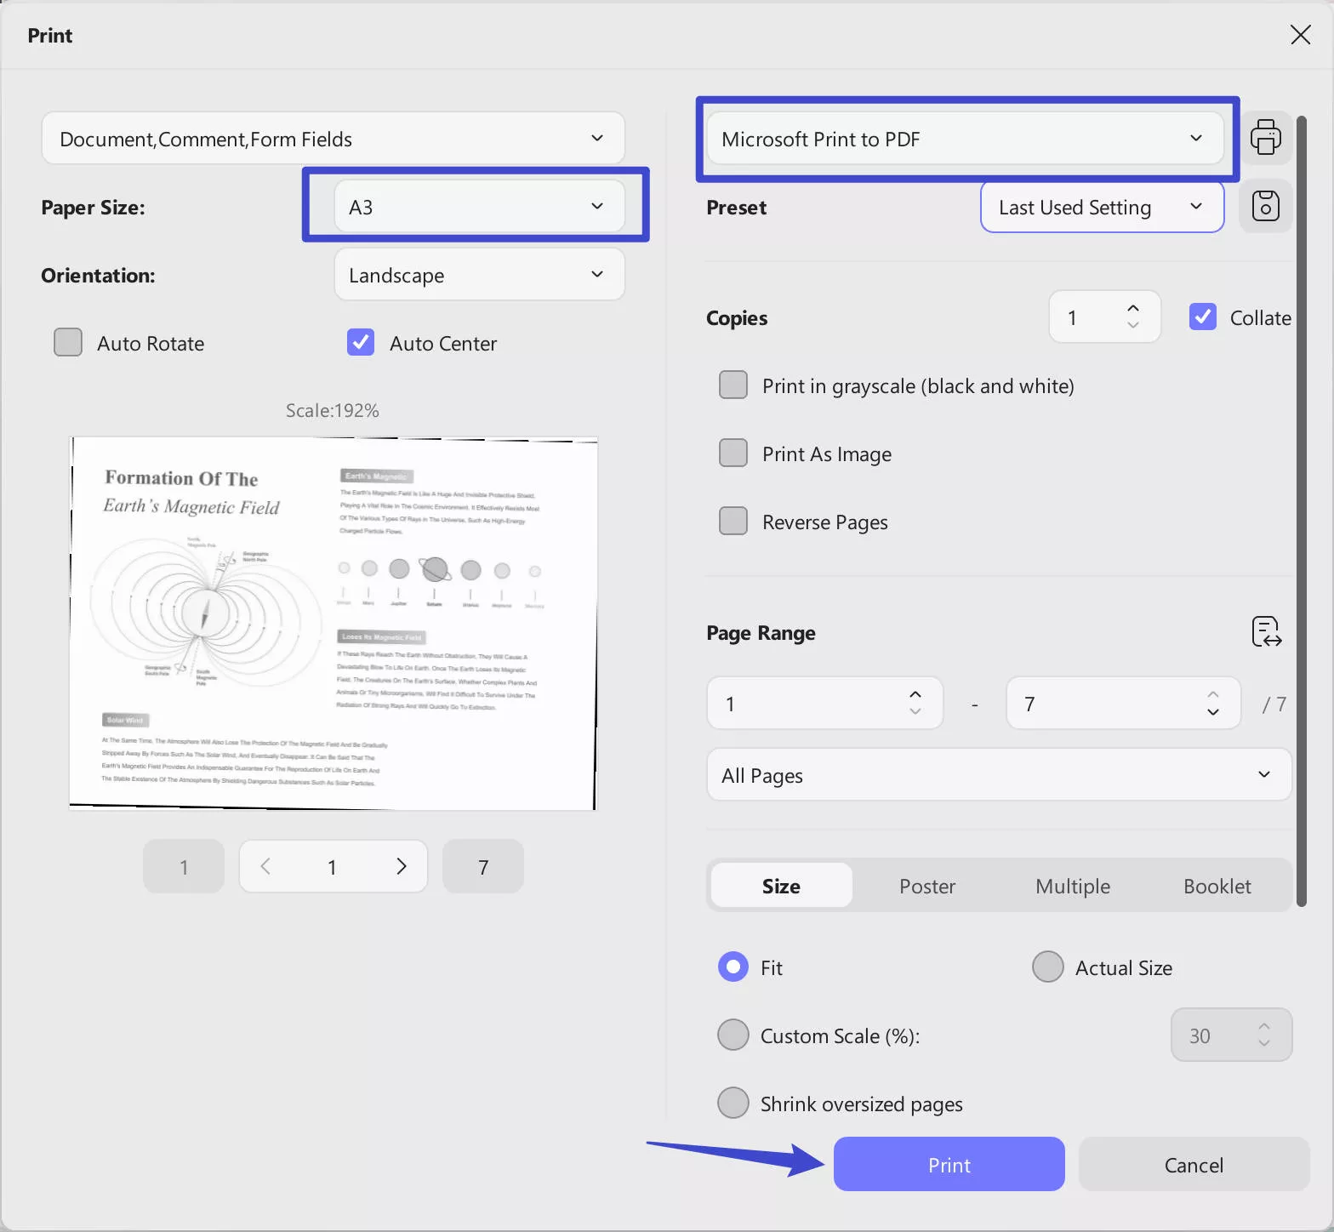Click the Cancel button
The width and height of the screenshot is (1334, 1232).
(x=1193, y=1165)
